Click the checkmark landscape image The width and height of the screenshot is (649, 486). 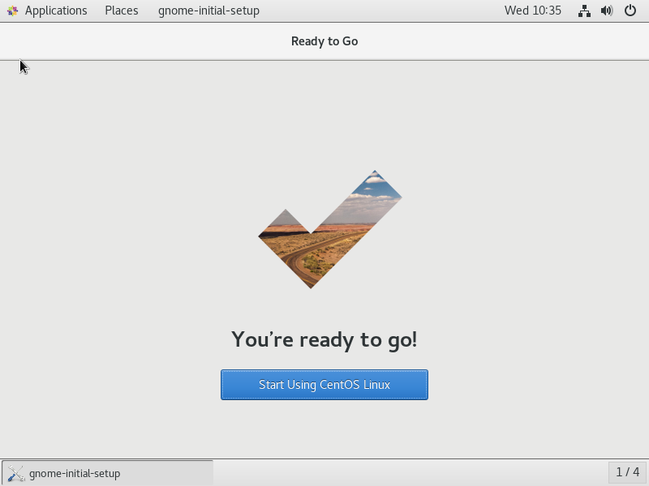point(330,229)
